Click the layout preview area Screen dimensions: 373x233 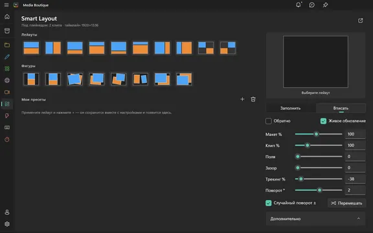pos(315,62)
